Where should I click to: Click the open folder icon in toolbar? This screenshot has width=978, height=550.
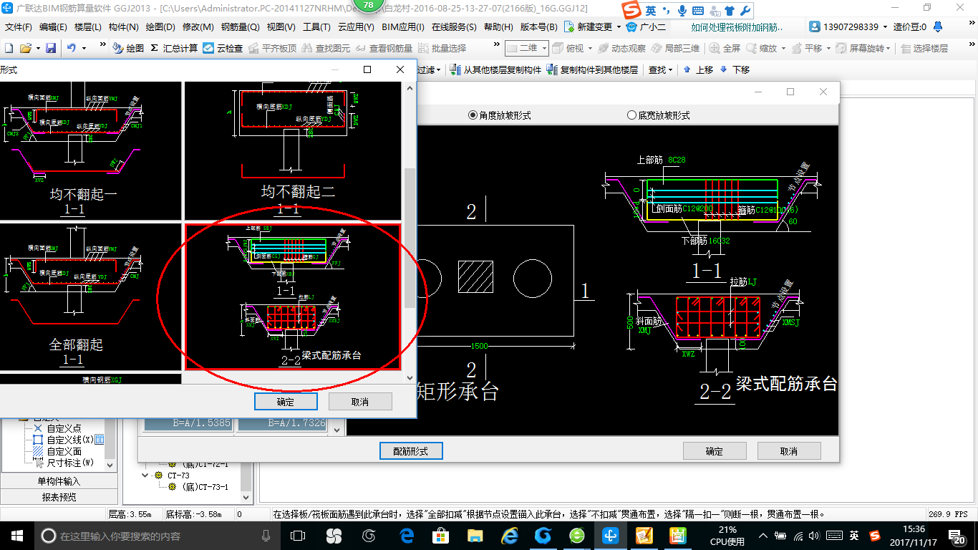pos(25,48)
